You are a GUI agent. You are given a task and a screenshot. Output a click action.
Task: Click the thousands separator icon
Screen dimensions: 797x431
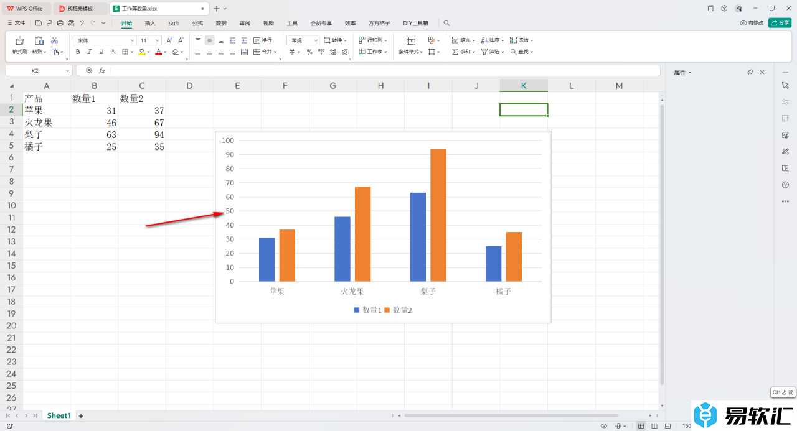click(321, 52)
